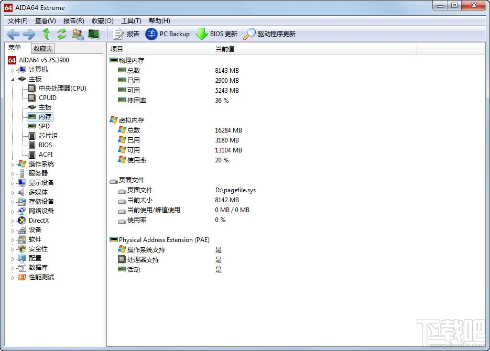
Task: Select the SPD memory icon
Action: coord(31,126)
